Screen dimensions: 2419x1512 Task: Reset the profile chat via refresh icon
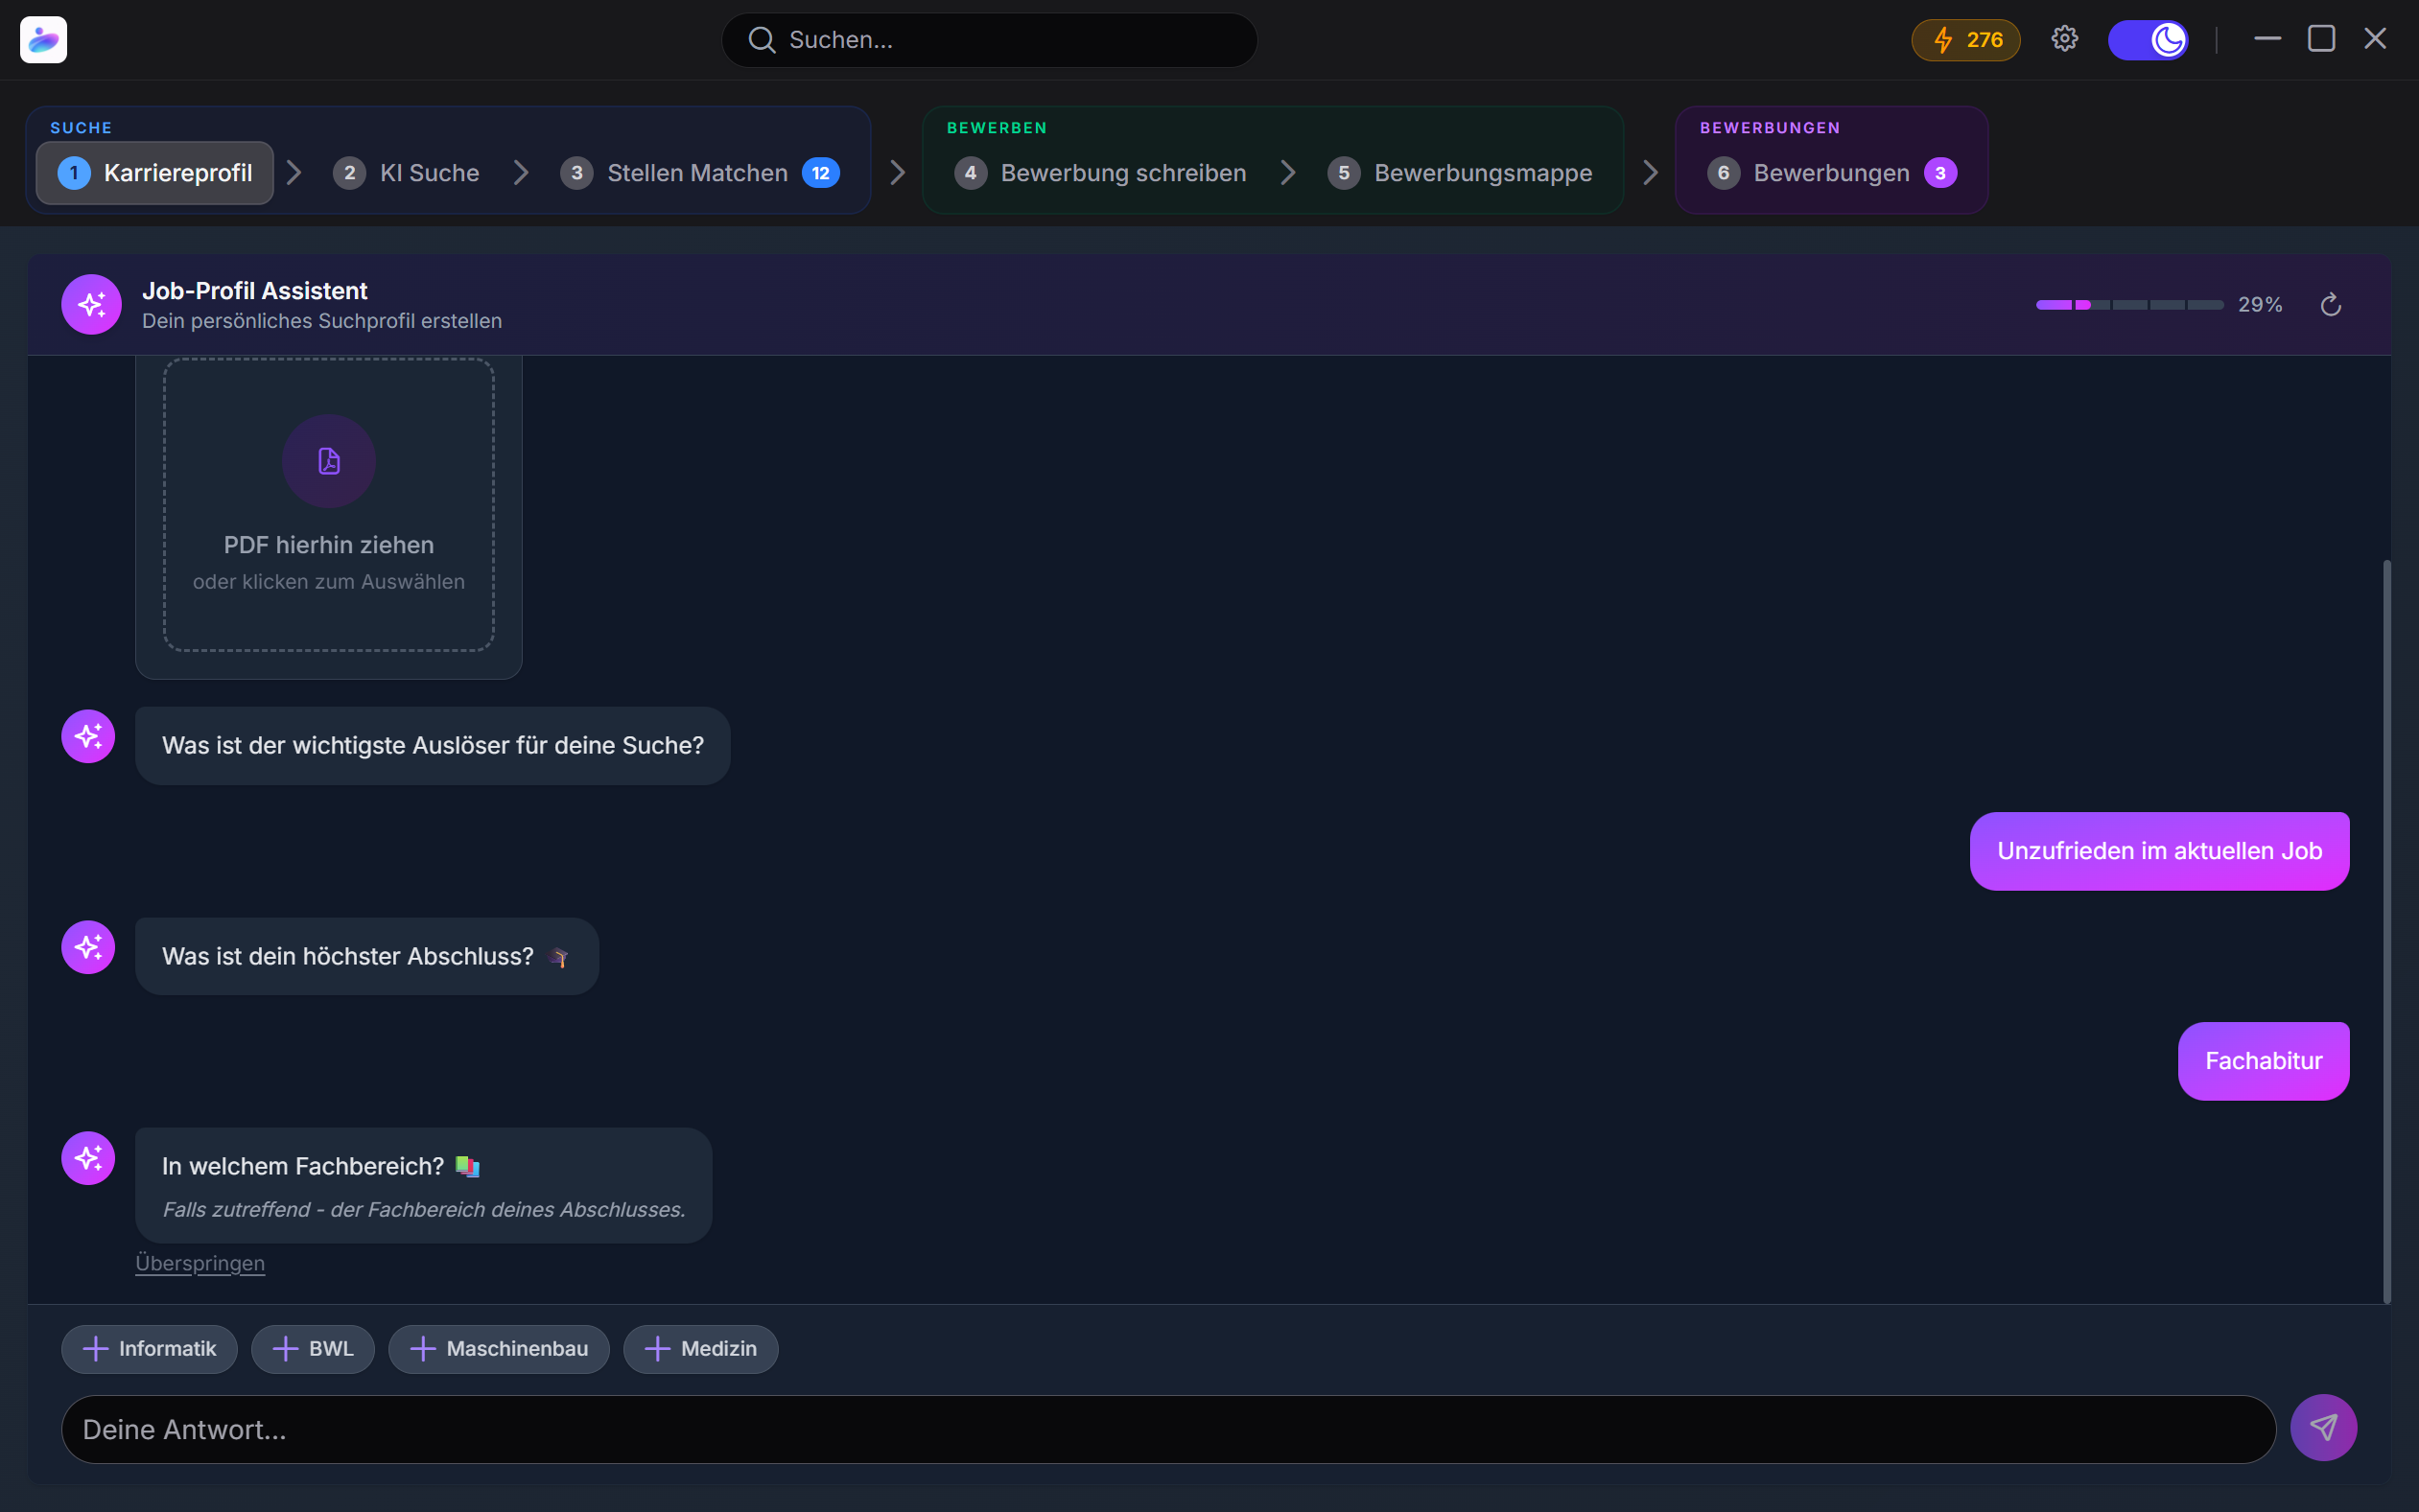(2330, 304)
